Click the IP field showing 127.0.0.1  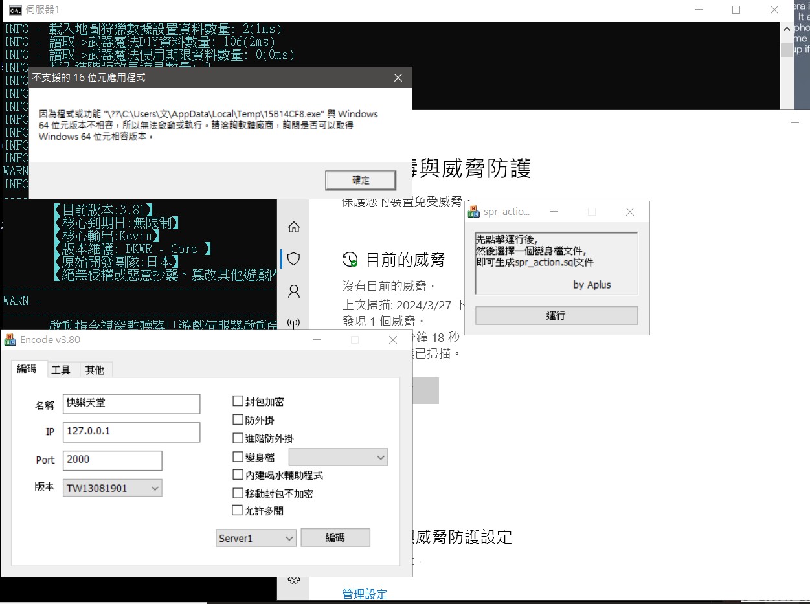click(131, 432)
